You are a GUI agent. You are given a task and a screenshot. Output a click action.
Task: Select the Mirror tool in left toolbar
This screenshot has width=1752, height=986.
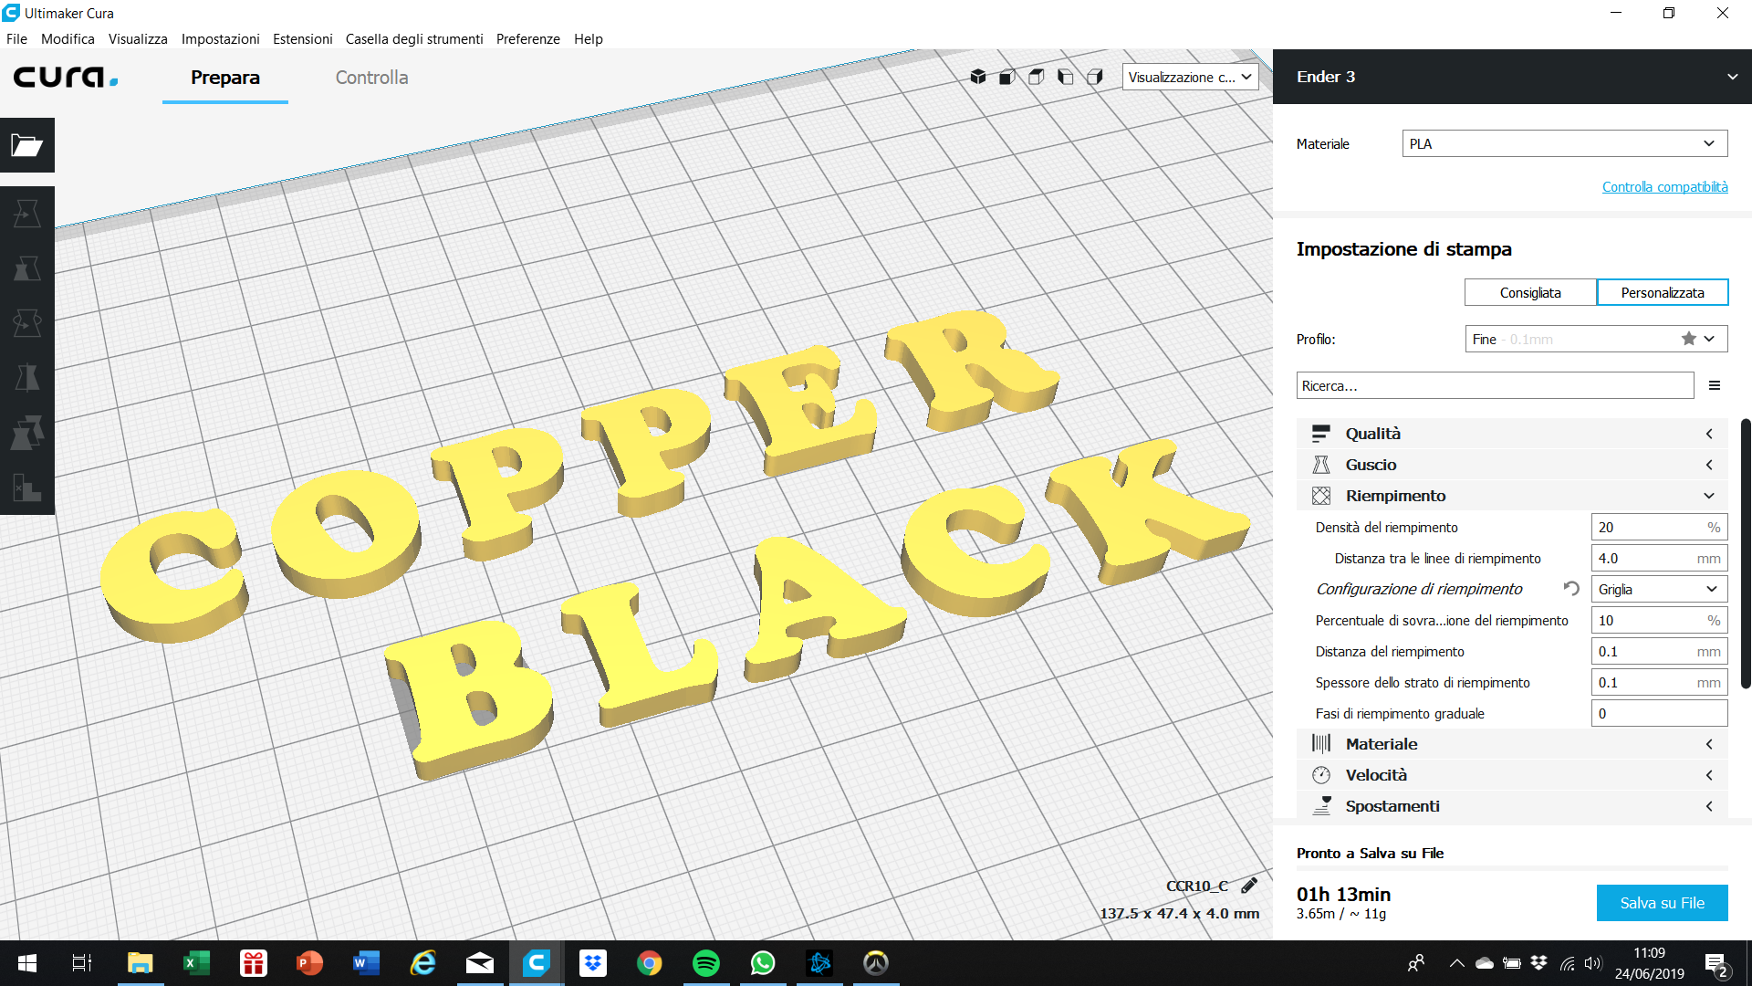[x=27, y=378]
